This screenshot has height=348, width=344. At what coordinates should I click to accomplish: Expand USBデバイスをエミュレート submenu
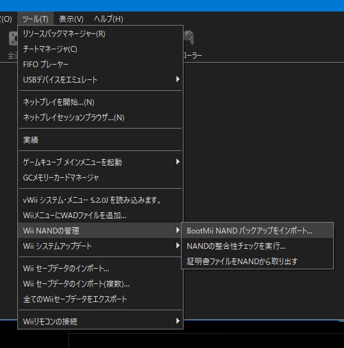[100, 80]
